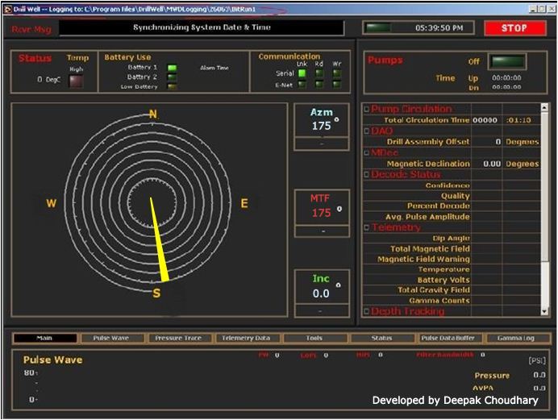This screenshot has width=558, height=420.
Task: Switch to the Pulse Wave tab
Action: [111, 338]
